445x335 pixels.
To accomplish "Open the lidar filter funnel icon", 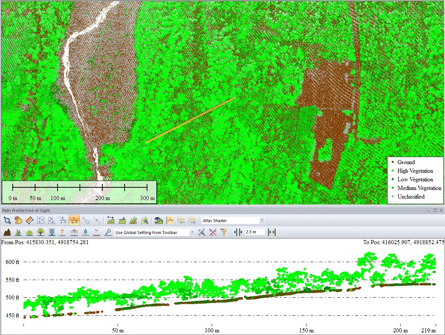I will pyautogui.click(x=224, y=232).
